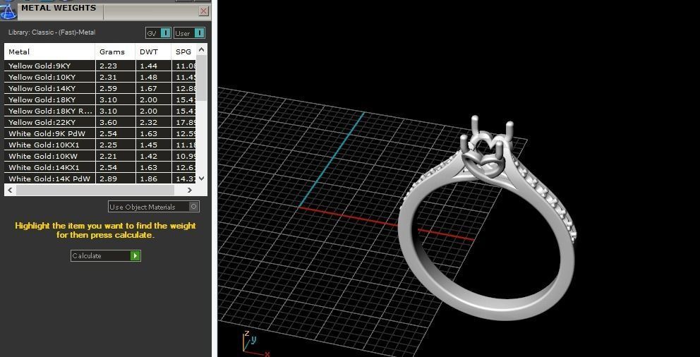Click the 2.32 DWT value
This screenshot has height=357, width=700.
(x=149, y=122)
